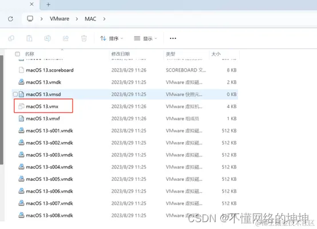Viewport: 317px width, 229px height.
Task: Close the current tab
Action: click(x=31, y=4)
